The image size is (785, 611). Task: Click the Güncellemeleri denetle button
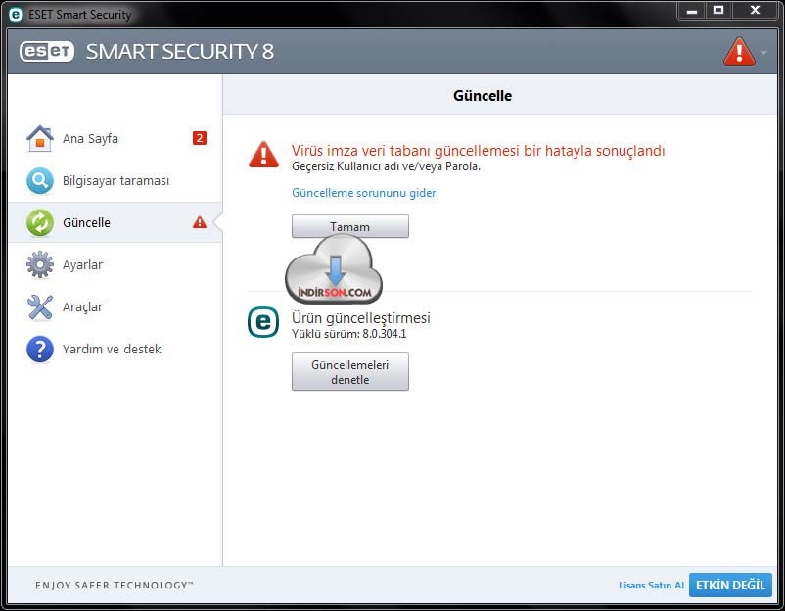[350, 372]
